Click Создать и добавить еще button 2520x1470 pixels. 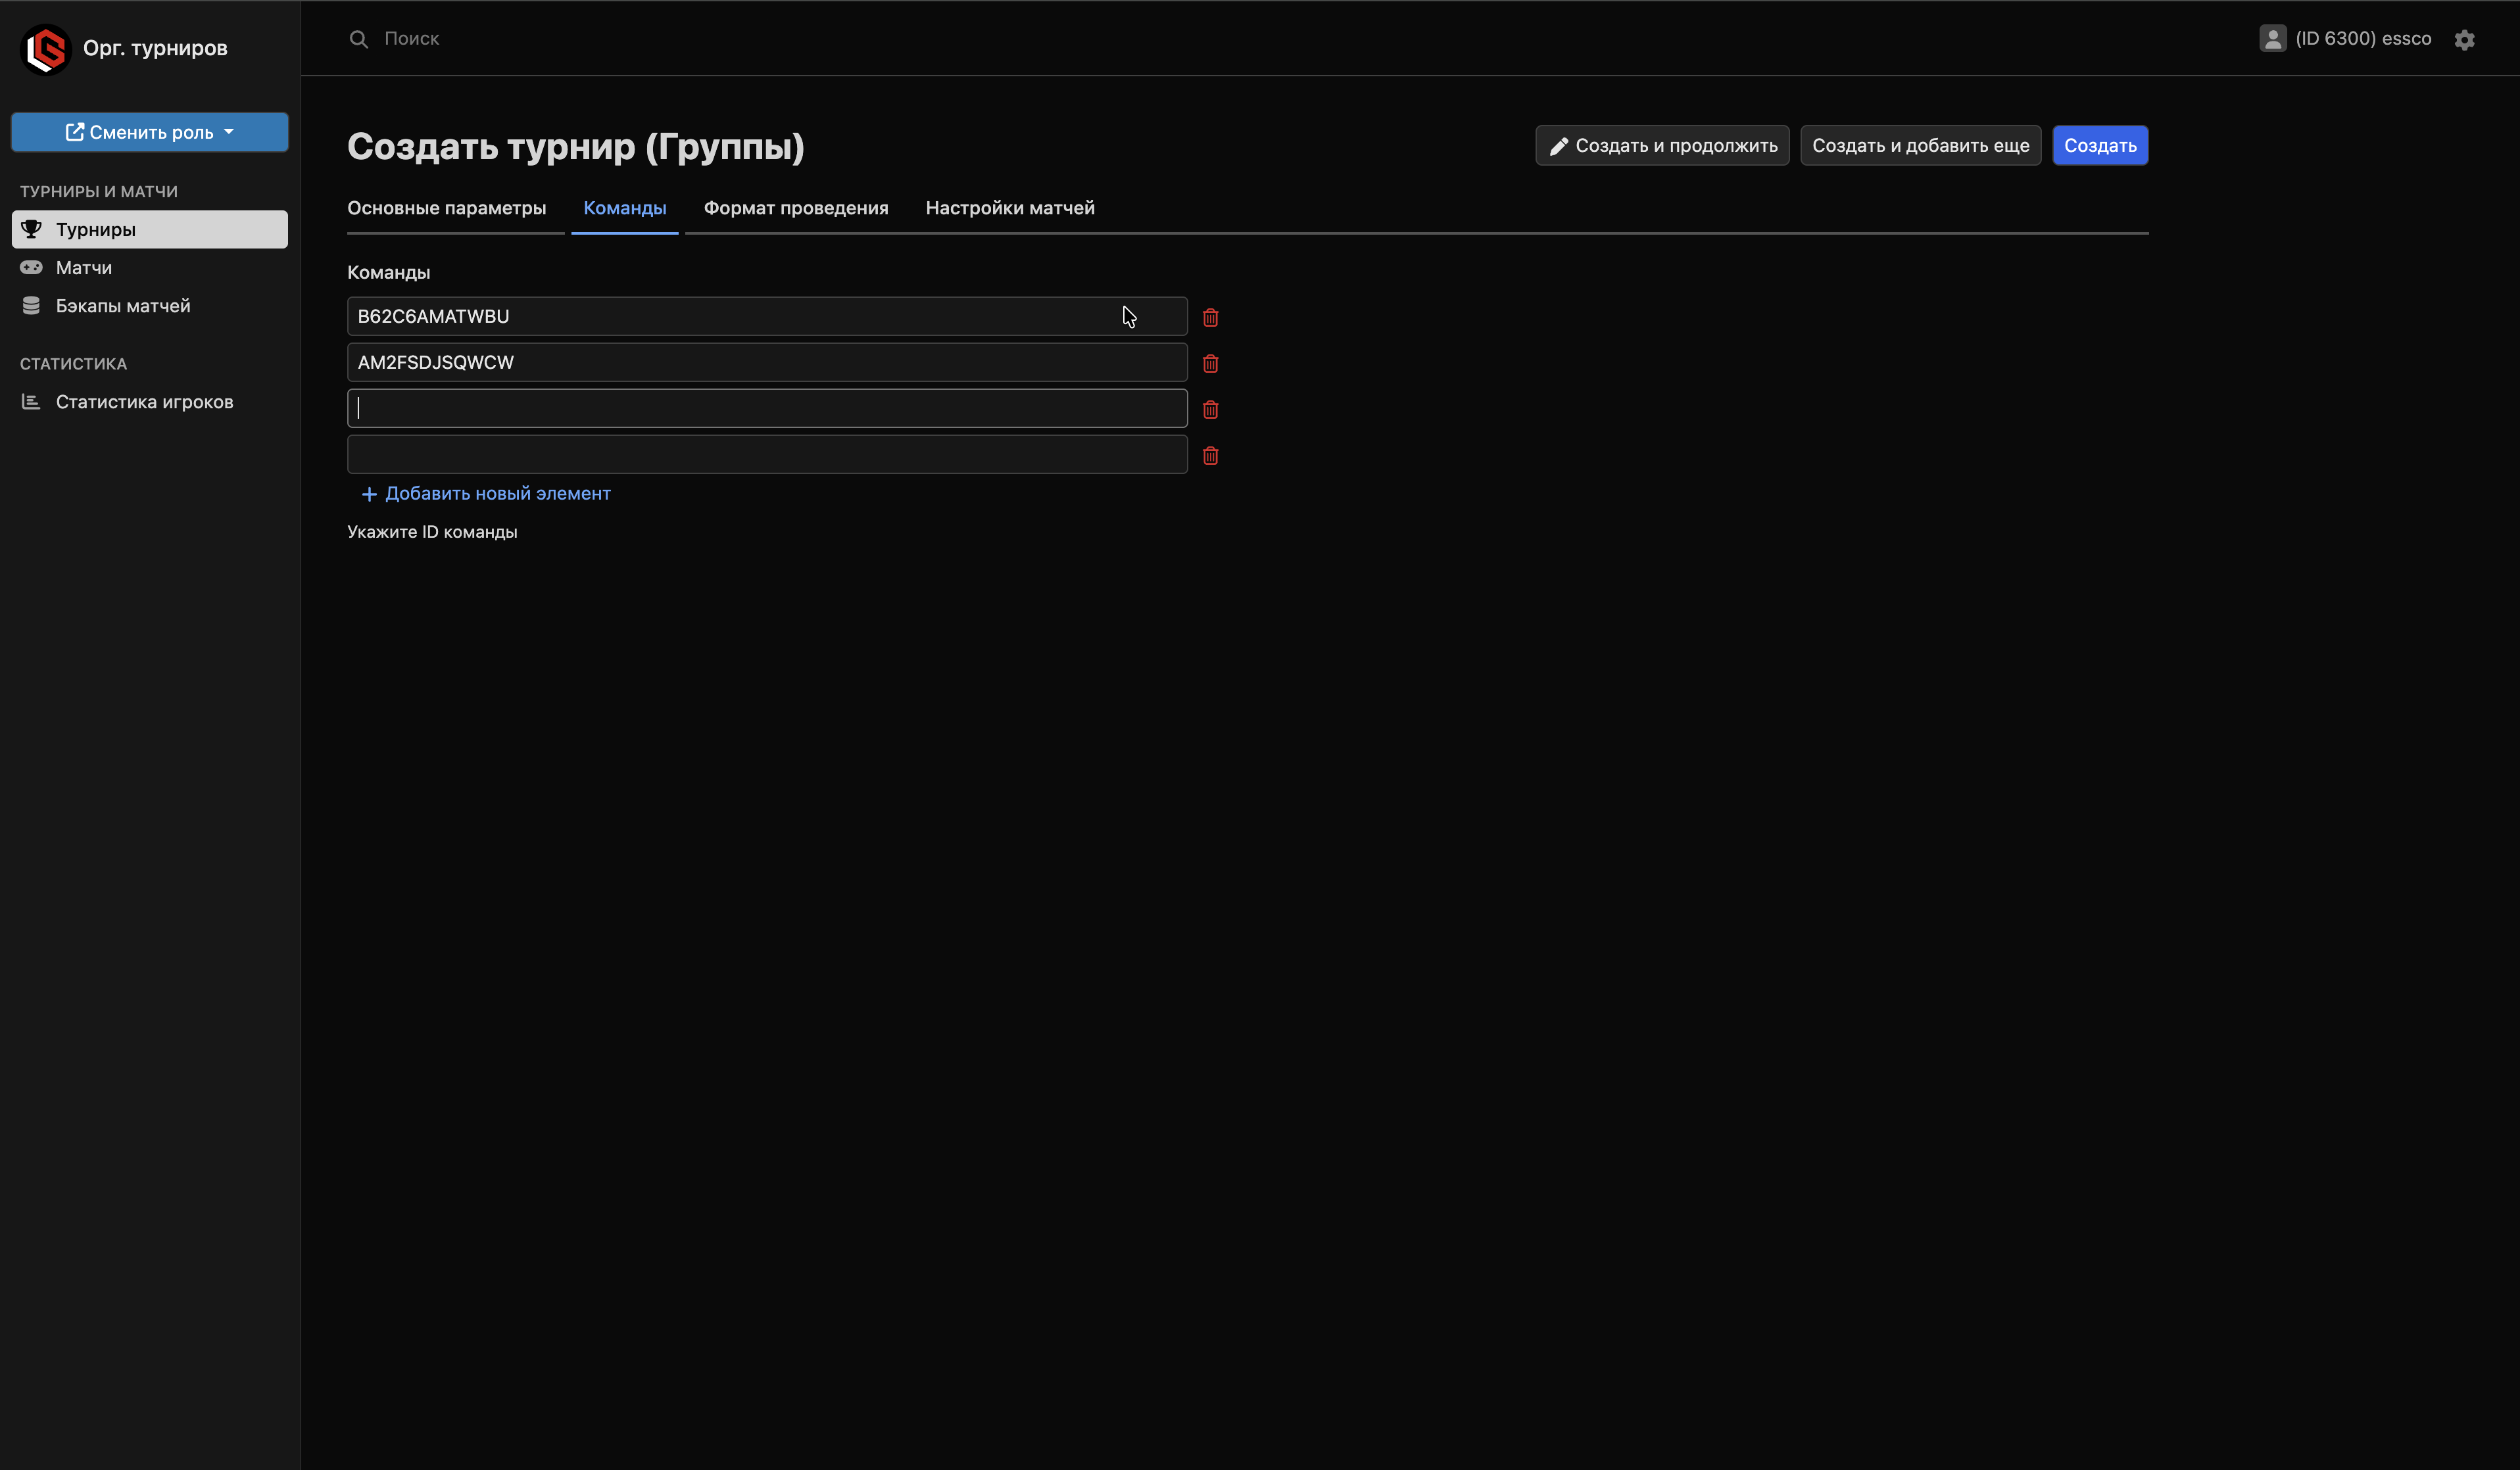pos(1920,146)
